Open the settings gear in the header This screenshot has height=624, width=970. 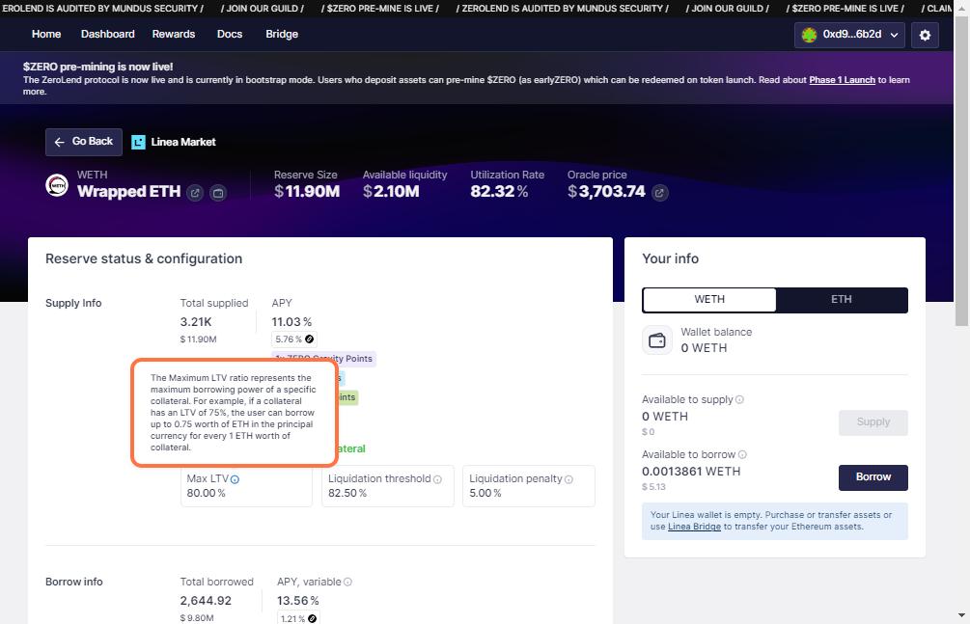[x=925, y=35]
